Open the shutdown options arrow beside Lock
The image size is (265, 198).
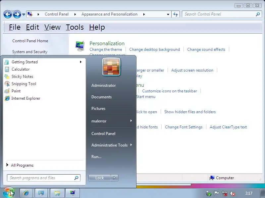tap(114, 178)
